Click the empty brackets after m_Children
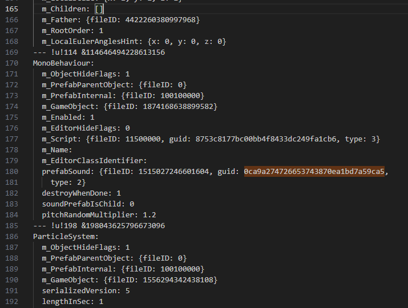Viewport: 408px width, 308px height. click(x=99, y=10)
